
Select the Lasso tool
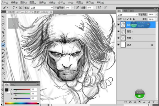click(x=3, y=24)
